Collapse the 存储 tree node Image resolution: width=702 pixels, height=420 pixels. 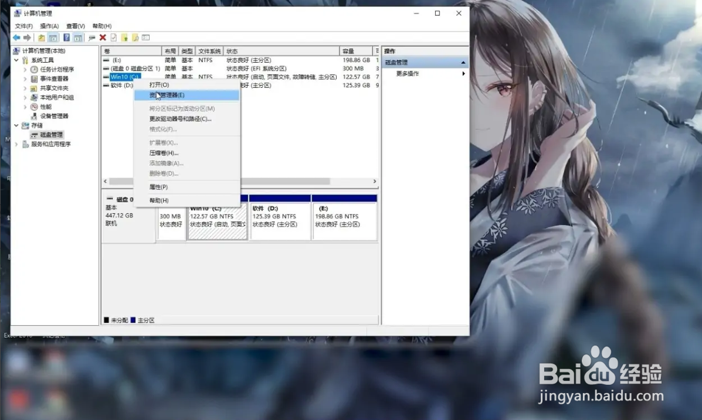(16, 125)
